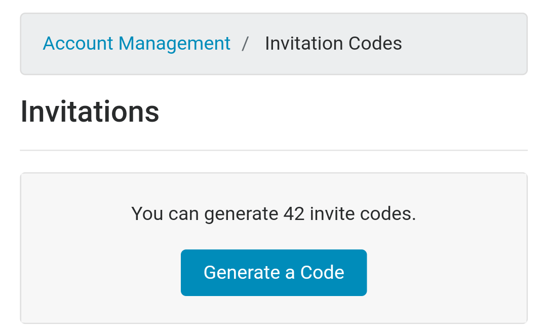Click the breadcrumb slash separator
The height and width of the screenshot is (330, 547).
(245, 44)
